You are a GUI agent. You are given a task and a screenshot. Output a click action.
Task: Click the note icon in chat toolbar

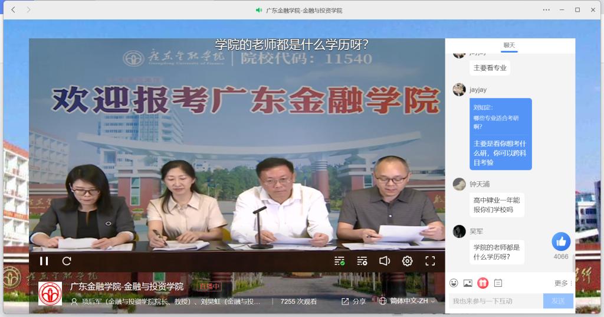pyautogui.click(x=498, y=283)
